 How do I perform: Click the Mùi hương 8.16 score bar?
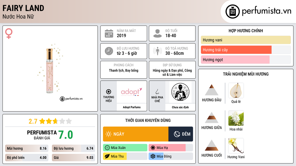tap(27, 148)
